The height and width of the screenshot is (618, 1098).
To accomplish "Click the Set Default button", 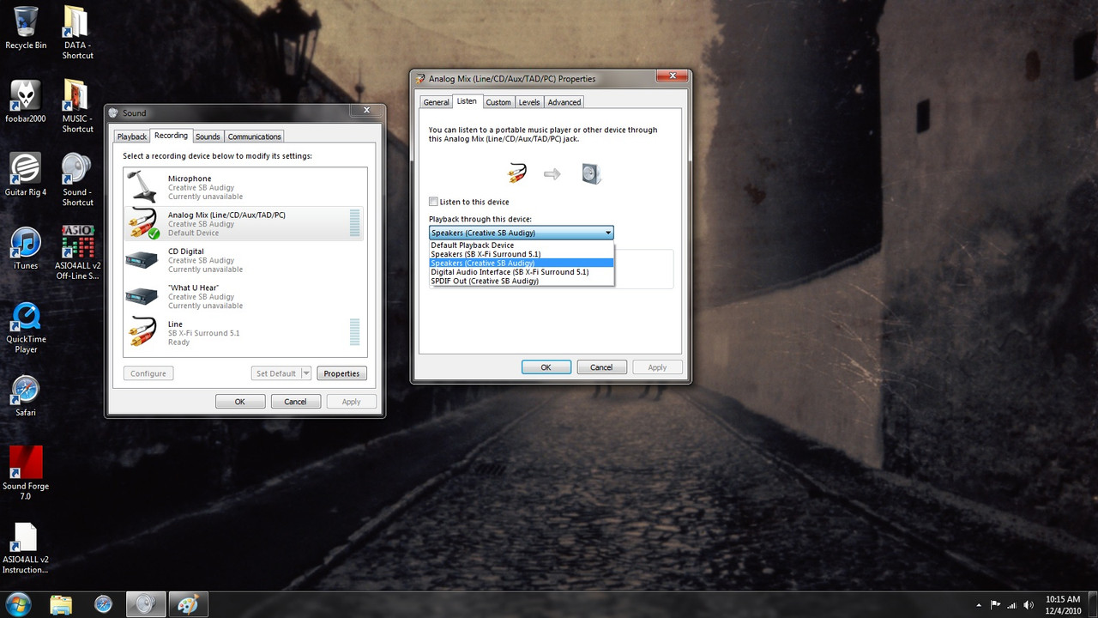I will 275,373.
